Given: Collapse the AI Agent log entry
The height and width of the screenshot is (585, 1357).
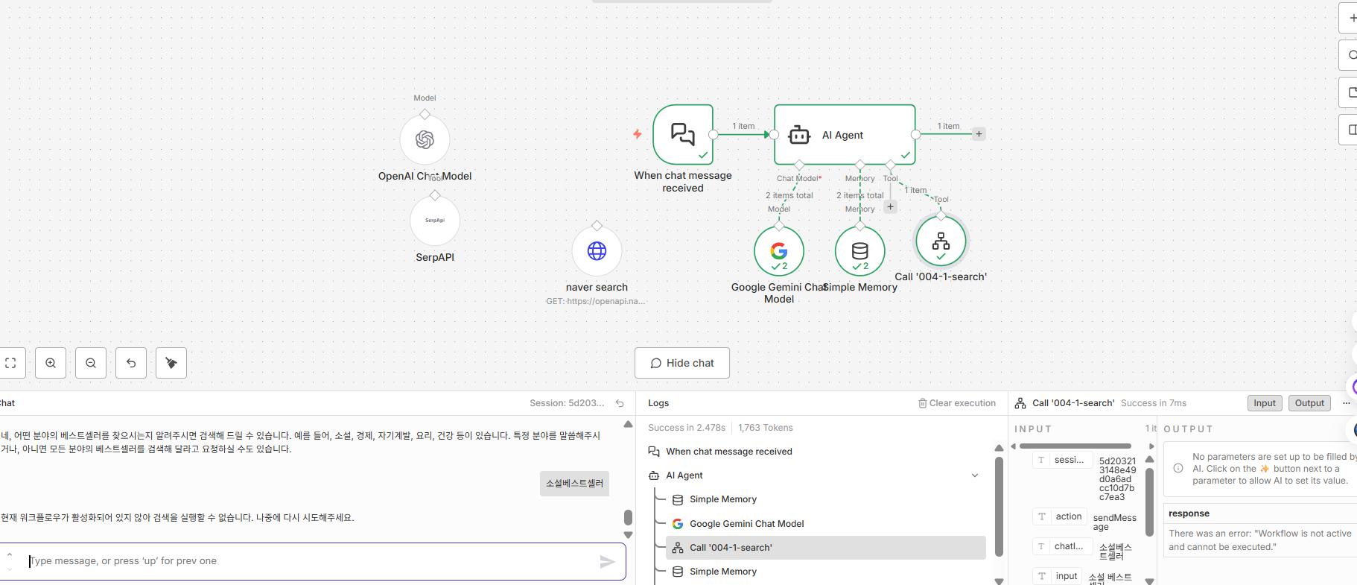Looking at the screenshot, I should point(975,475).
